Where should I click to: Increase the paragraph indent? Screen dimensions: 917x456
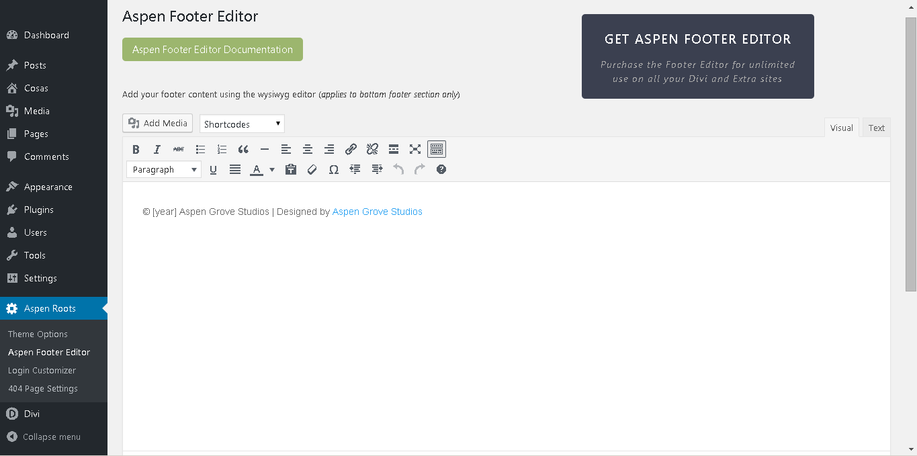[x=377, y=169]
